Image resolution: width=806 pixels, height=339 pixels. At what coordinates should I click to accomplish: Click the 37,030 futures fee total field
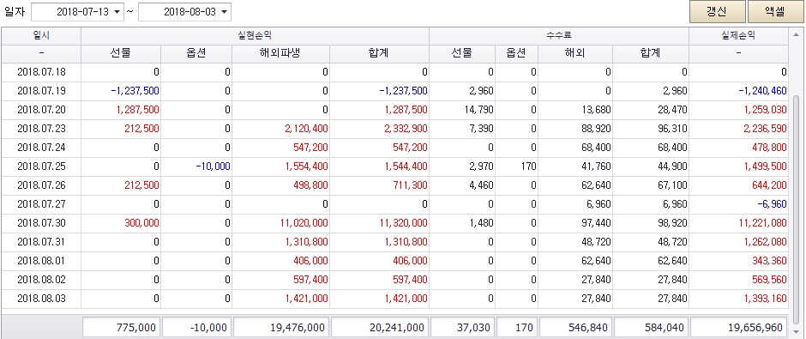click(463, 327)
